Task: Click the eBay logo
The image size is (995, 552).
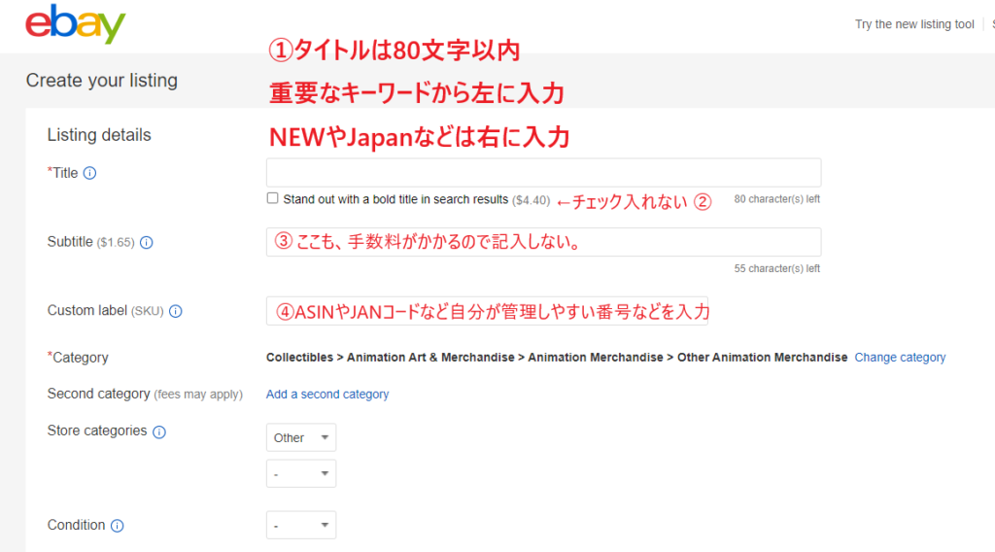Action: [x=76, y=24]
